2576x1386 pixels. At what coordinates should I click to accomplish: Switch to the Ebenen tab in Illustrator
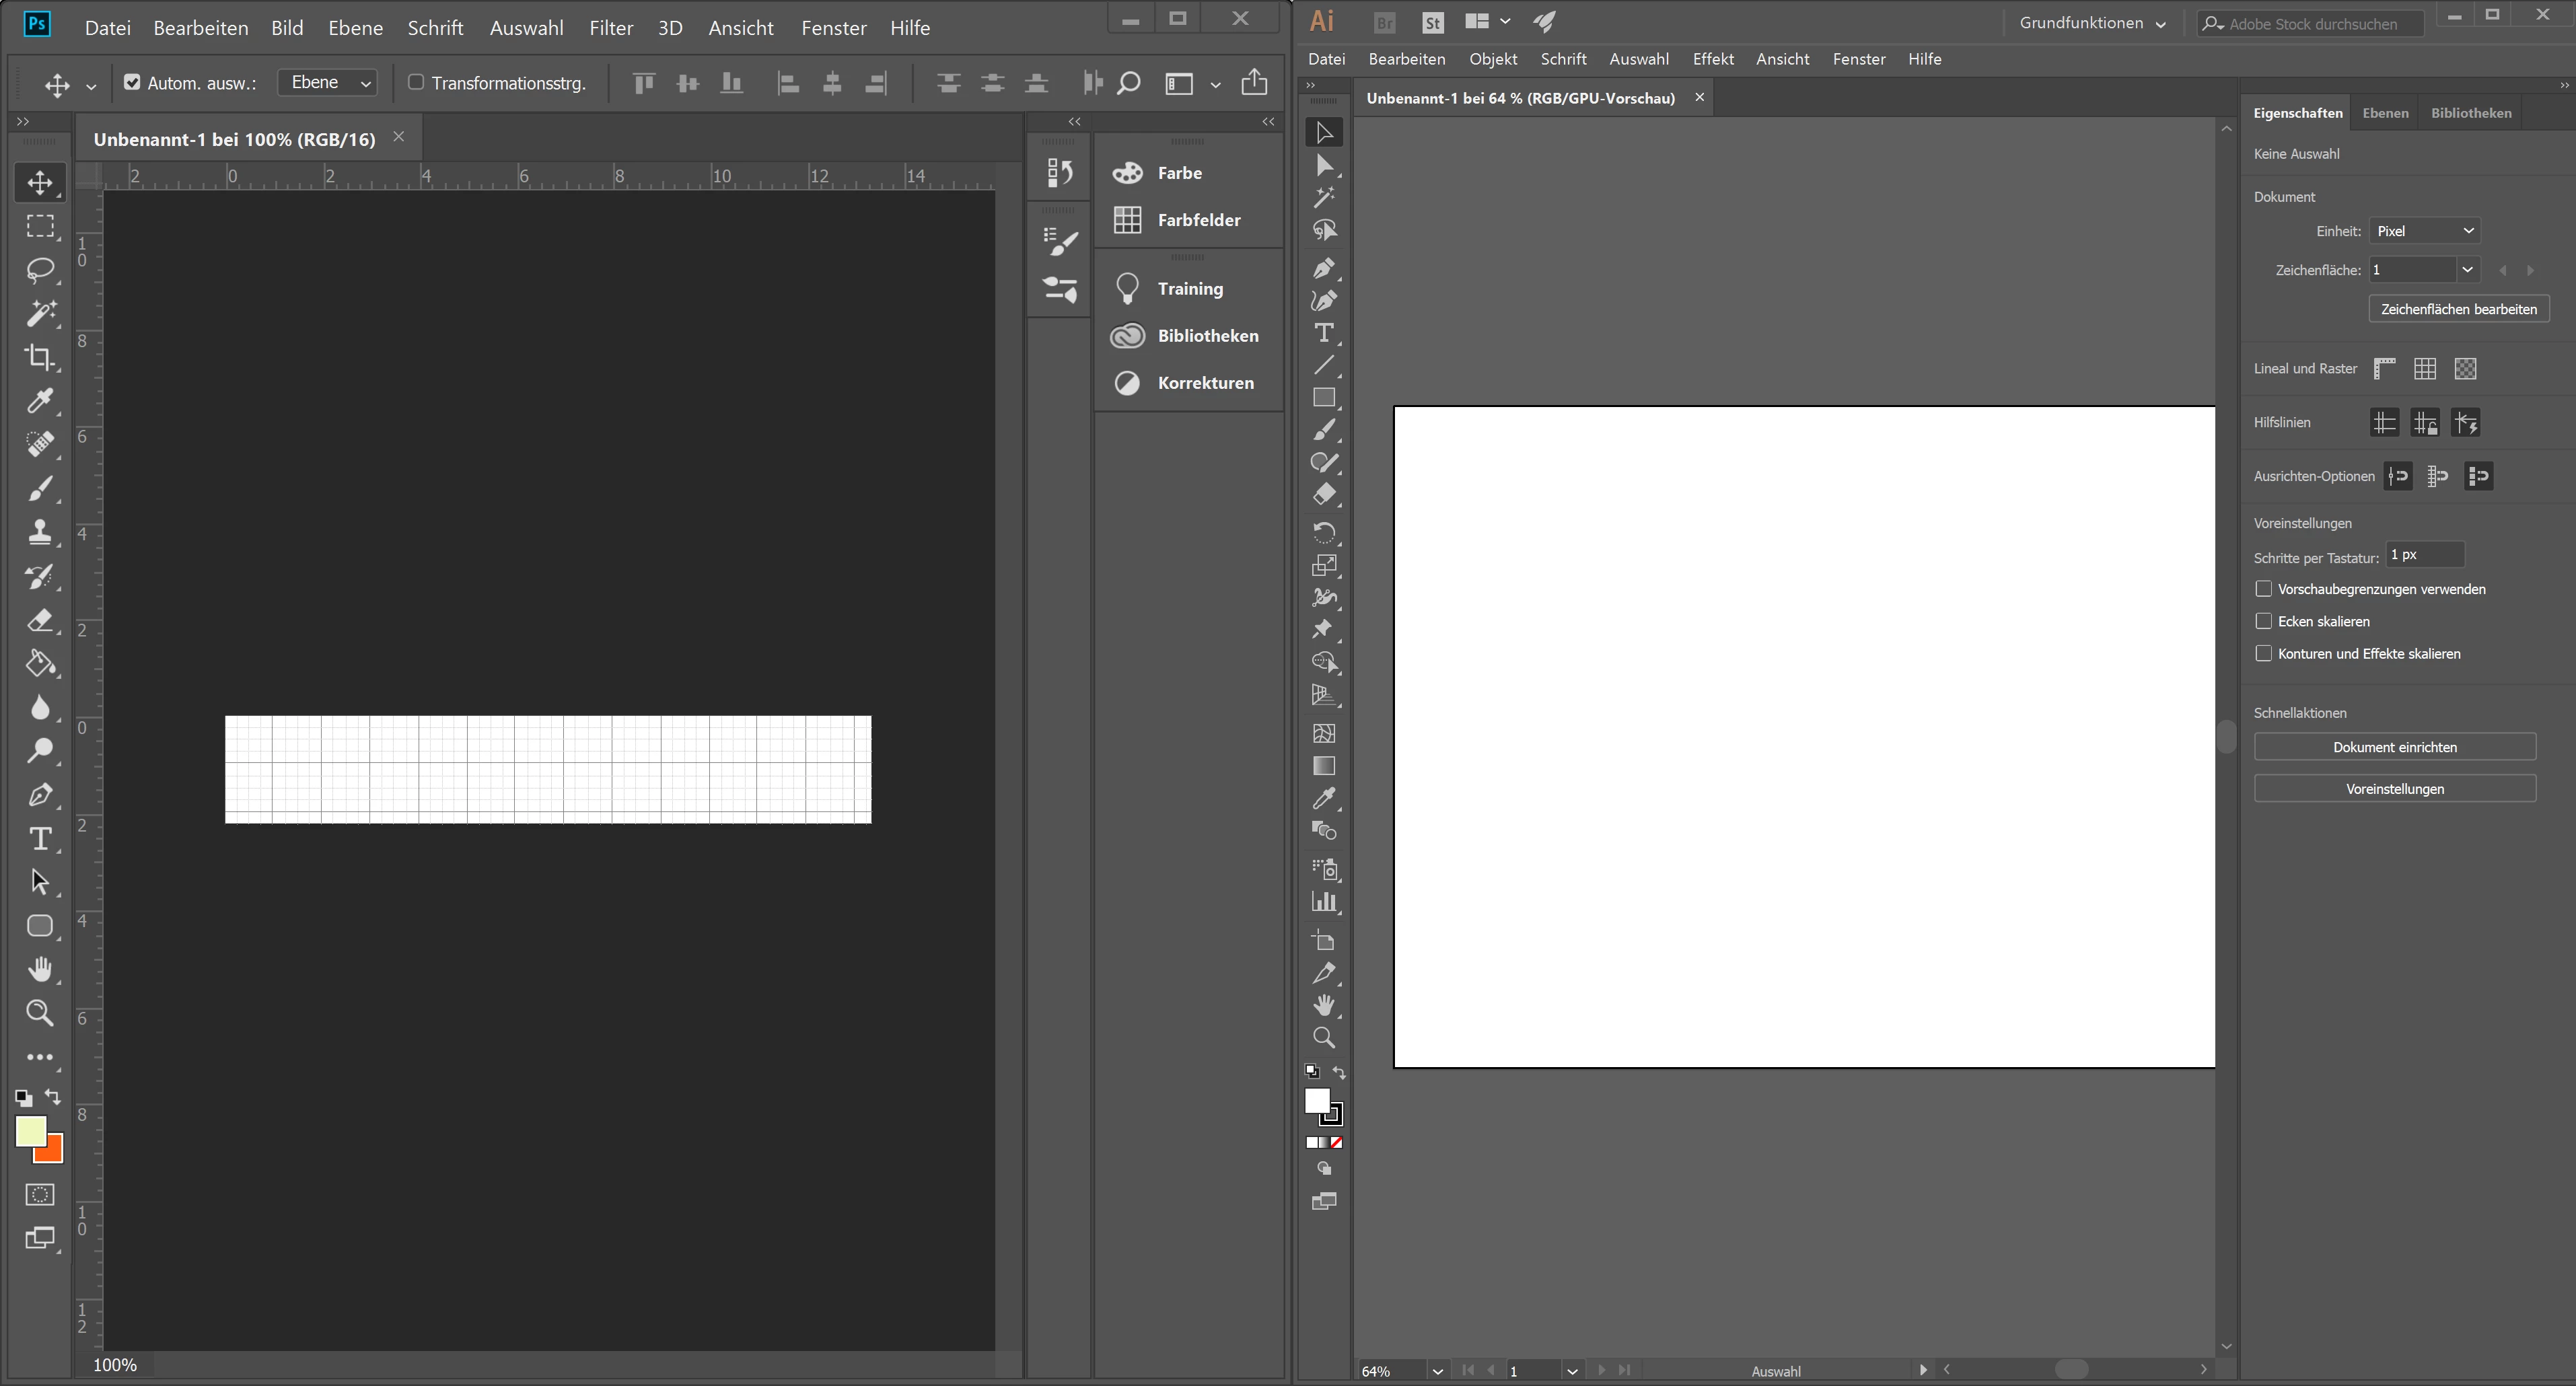2385,113
